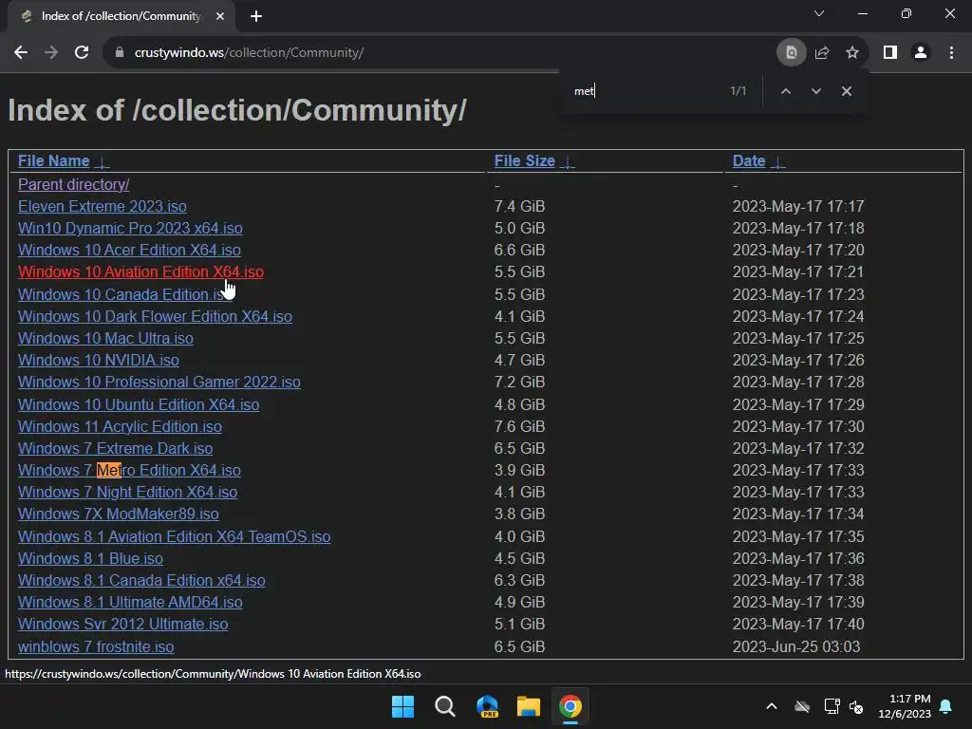Click the find-in-page search icon in address bar
The image size is (972, 729).
click(x=791, y=53)
